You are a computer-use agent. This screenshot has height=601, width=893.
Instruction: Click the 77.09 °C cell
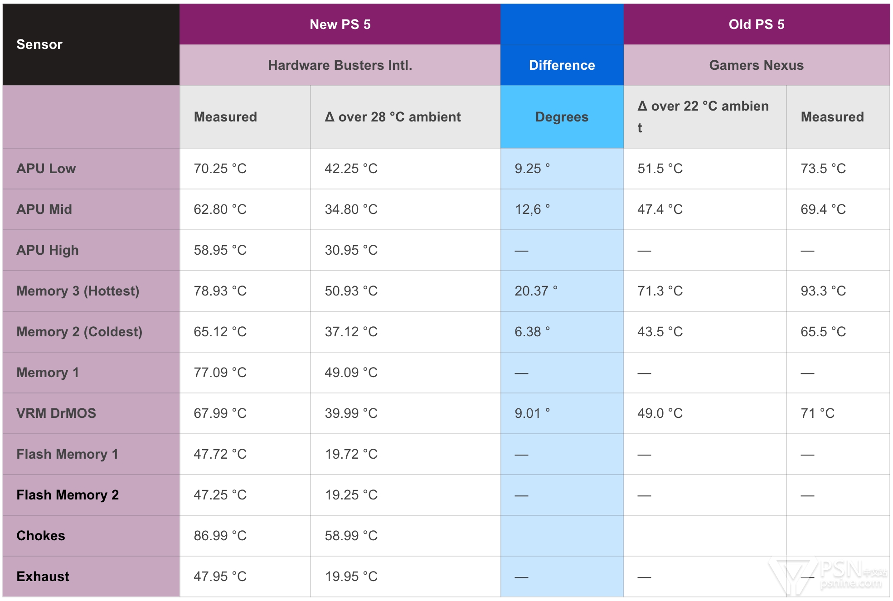(245, 373)
